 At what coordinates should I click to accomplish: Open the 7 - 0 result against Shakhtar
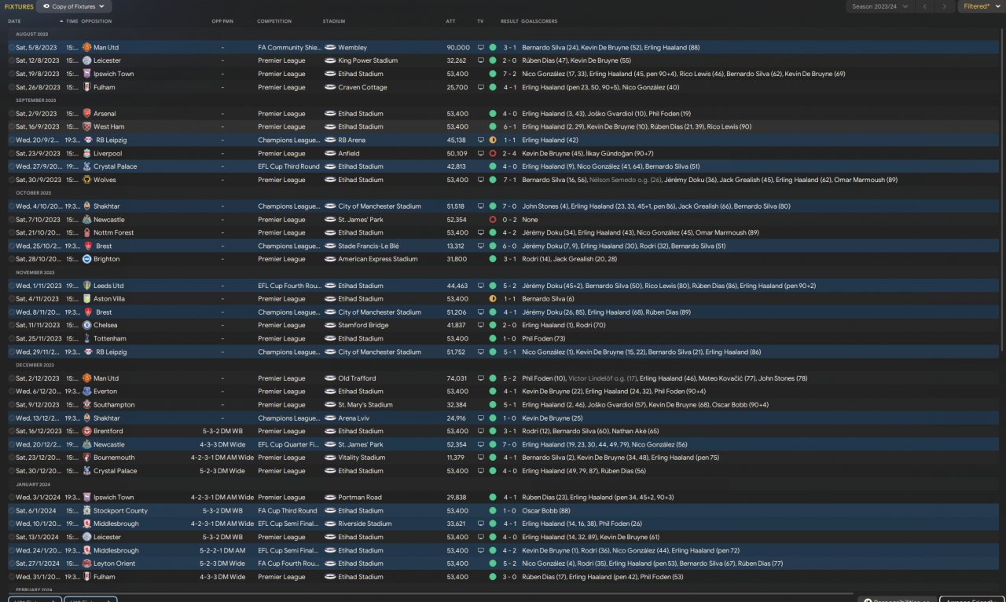(510, 206)
